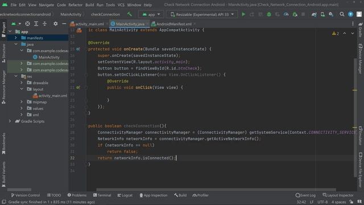The image size is (364, 205).
Task: Toggle the Resource Manager side tab
Action: coord(3,87)
